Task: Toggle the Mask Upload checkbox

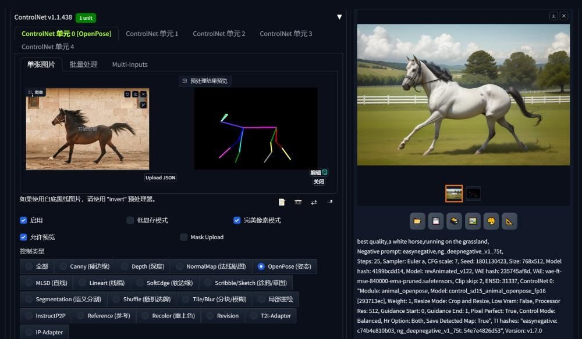Action: [x=184, y=237]
